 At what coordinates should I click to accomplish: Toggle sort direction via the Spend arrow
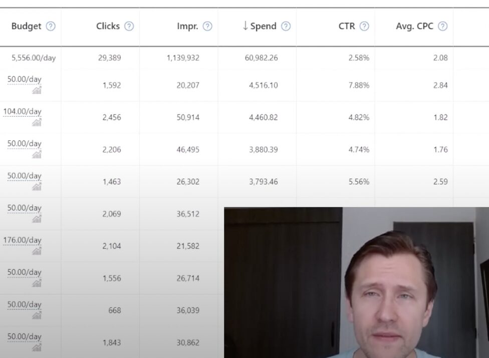click(x=245, y=26)
